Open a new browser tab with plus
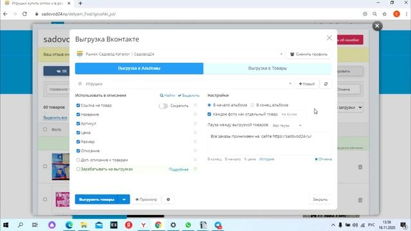 80,3
